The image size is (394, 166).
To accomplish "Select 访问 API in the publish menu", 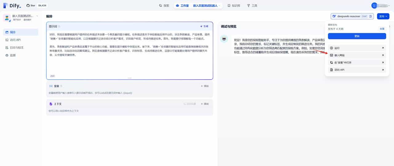I will click(x=357, y=70).
